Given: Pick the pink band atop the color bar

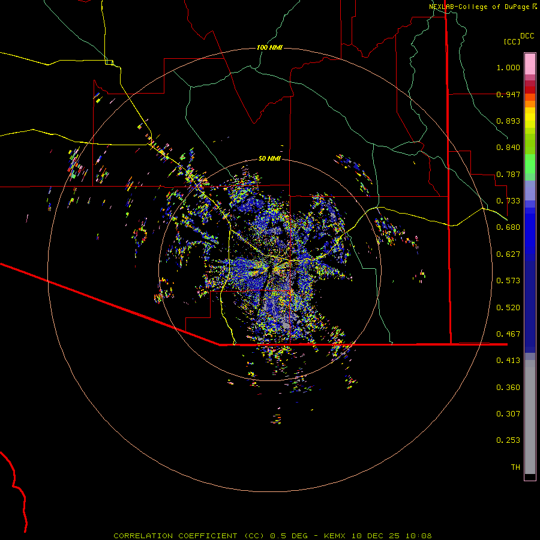Looking at the screenshot, I should (x=530, y=64).
